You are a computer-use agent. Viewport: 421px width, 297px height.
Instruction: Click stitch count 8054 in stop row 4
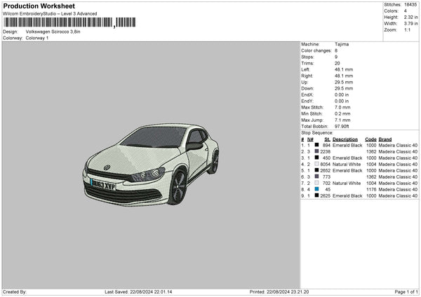(x=326, y=165)
